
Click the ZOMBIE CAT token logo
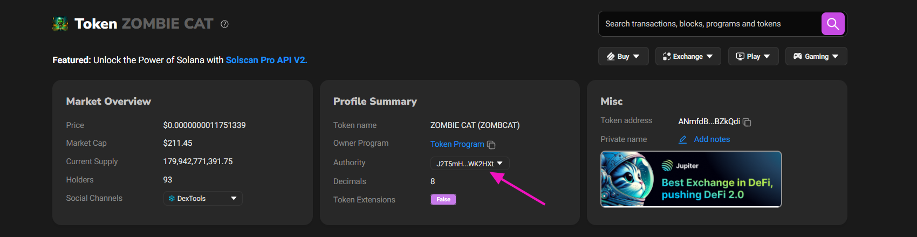60,24
